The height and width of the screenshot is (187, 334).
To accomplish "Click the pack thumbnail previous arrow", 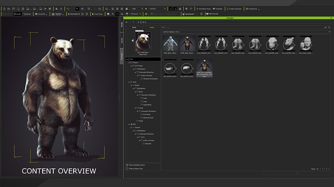I will 133,40.
